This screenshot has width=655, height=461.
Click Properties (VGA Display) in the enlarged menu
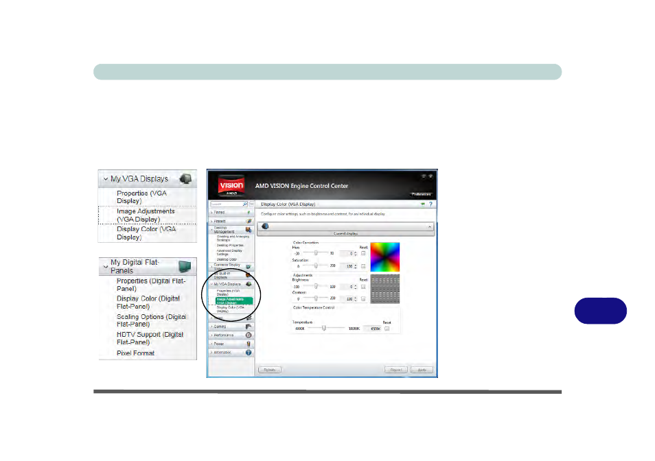[141, 197]
